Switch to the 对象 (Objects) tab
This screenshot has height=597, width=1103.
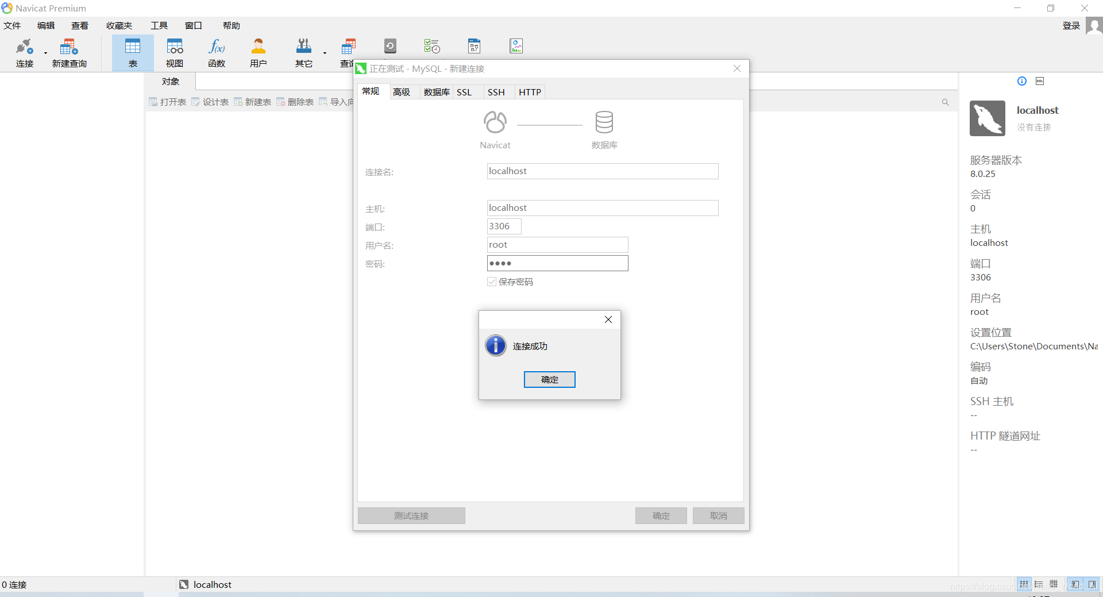pos(171,82)
